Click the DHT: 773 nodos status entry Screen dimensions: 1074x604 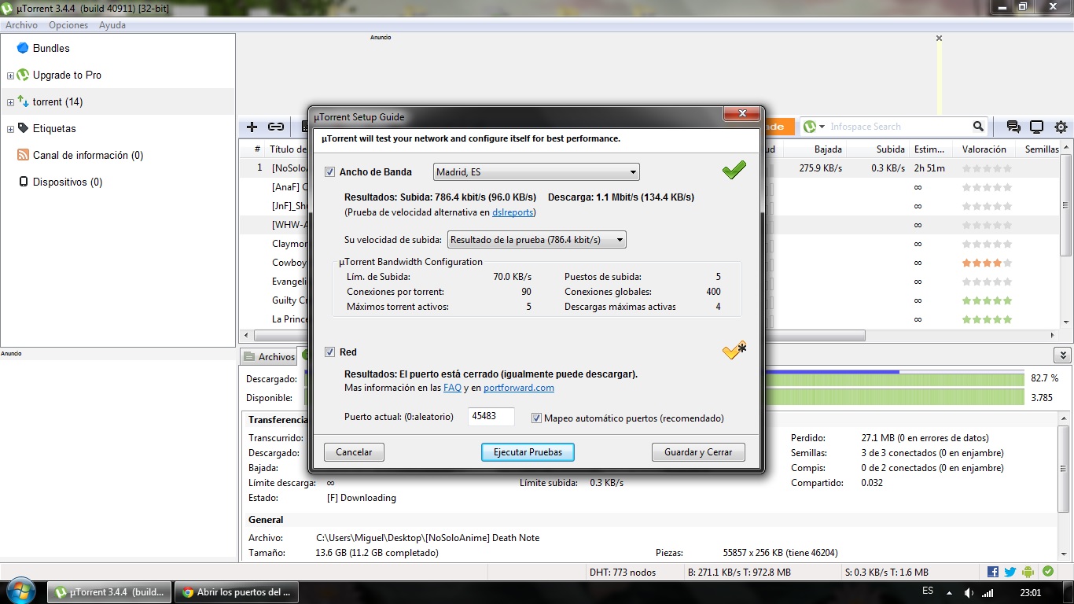tap(623, 573)
